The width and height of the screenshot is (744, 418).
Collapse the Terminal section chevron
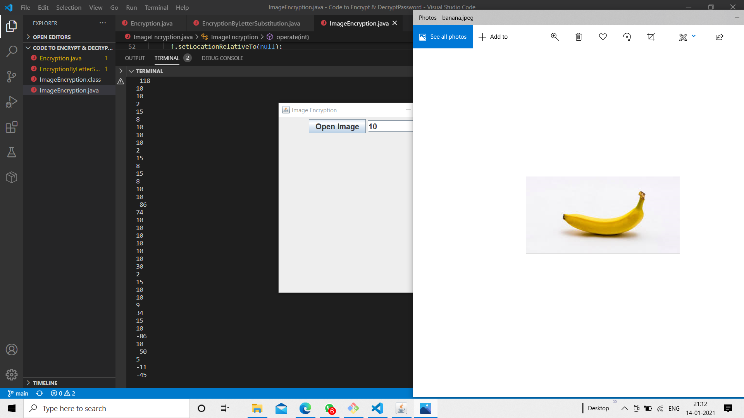click(x=131, y=71)
